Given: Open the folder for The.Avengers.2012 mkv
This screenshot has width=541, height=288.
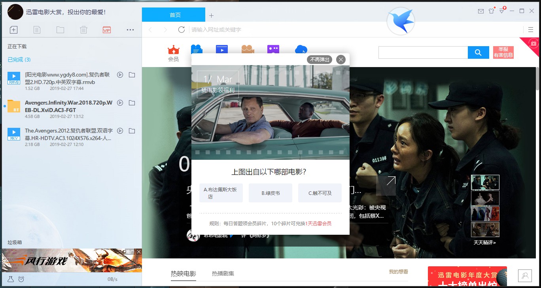Looking at the screenshot, I should coord(132,131).
